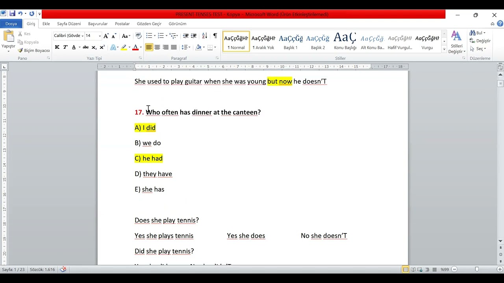Screen dimensions: 504x283
Task: Toggle bold (K) formatting
Action: coord(57,47)
